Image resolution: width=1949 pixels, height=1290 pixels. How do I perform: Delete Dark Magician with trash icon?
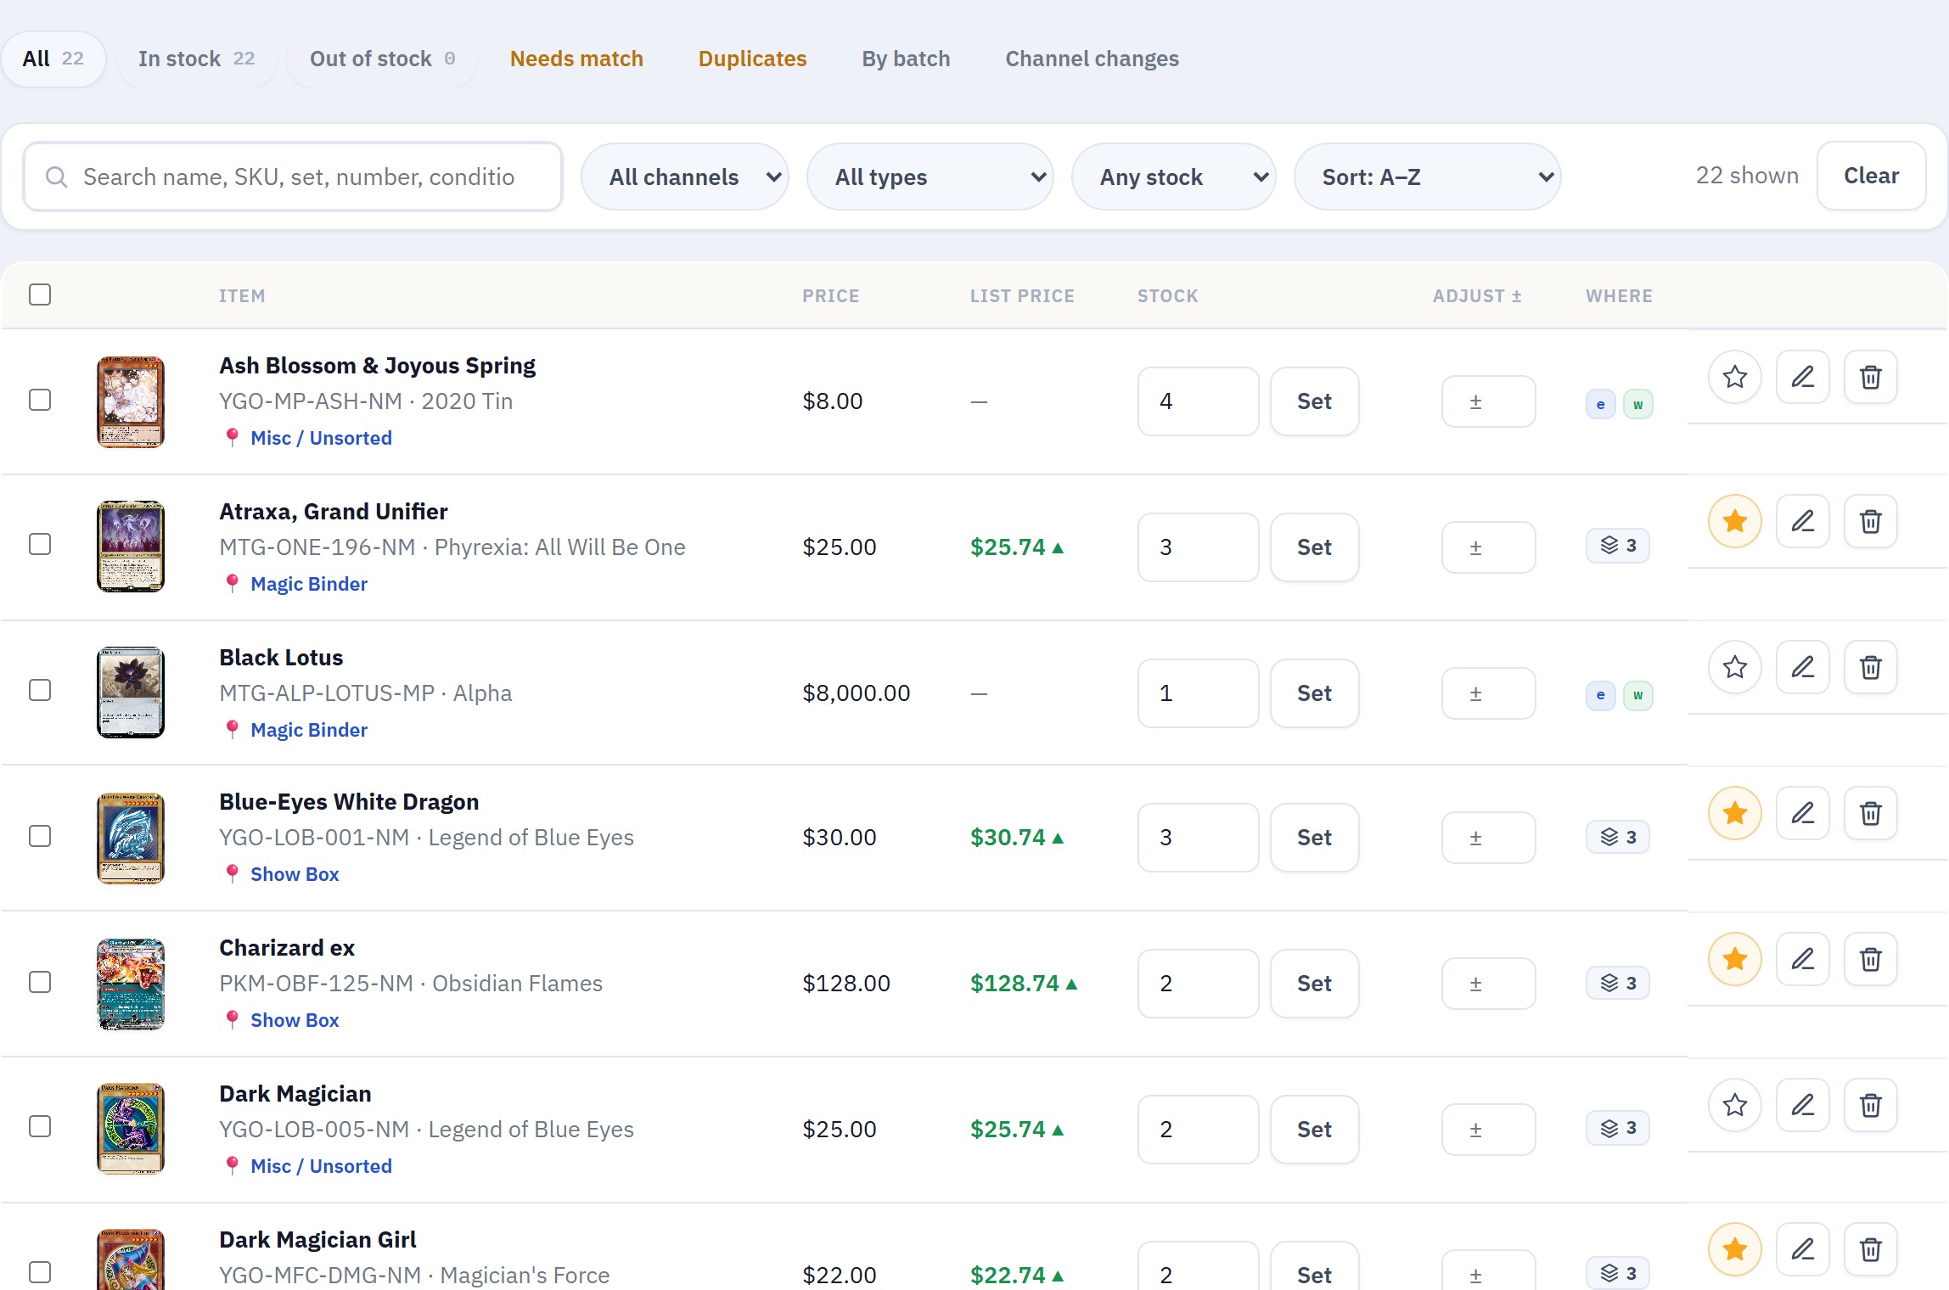pos(1871,1105)
